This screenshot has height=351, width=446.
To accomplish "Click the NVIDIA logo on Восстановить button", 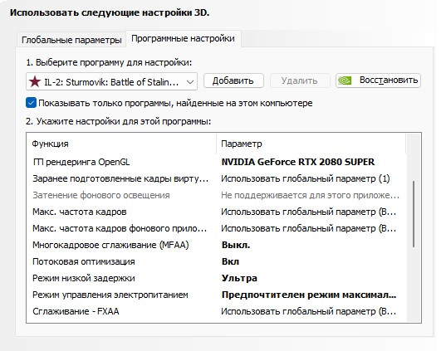I will pos(345,80).
